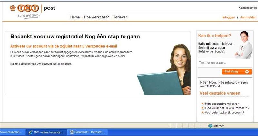The height and width of the screenshot is (136, 258).
Task: Click the TNT Post logo
Action: coord(33,11)
